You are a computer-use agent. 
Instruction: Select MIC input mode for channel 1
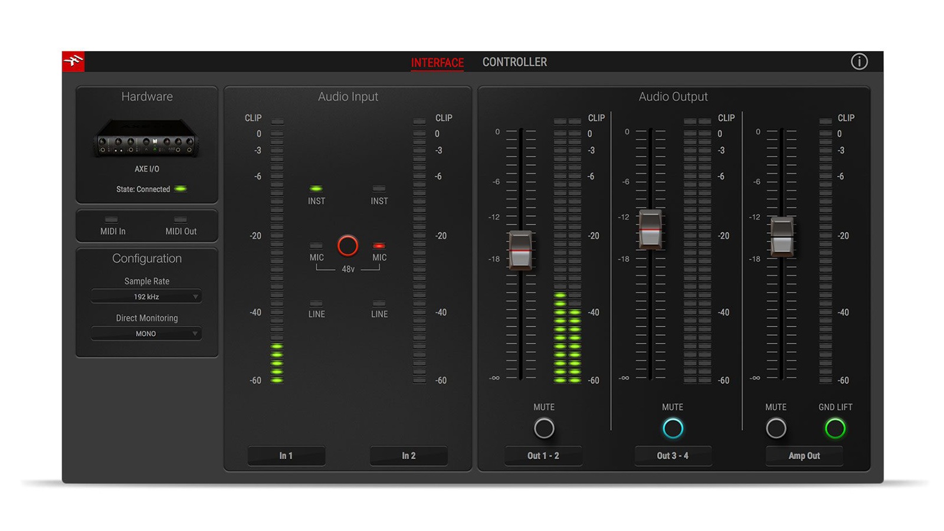(317, 251)
